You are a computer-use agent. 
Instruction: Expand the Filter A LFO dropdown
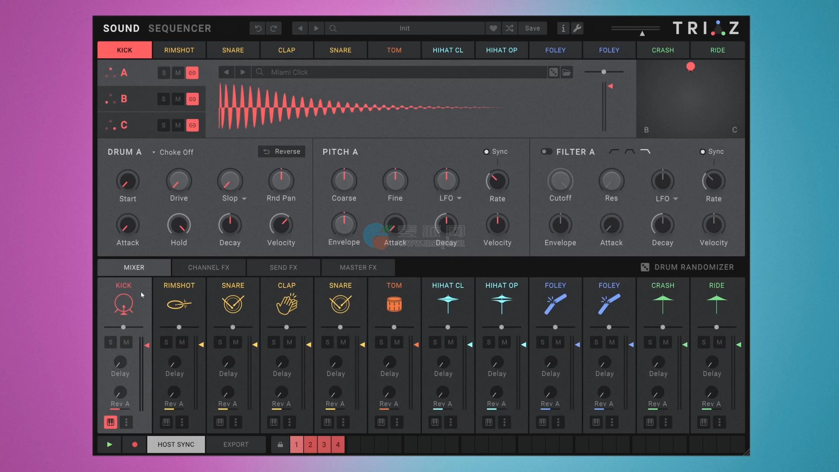[x=676, y=199]
